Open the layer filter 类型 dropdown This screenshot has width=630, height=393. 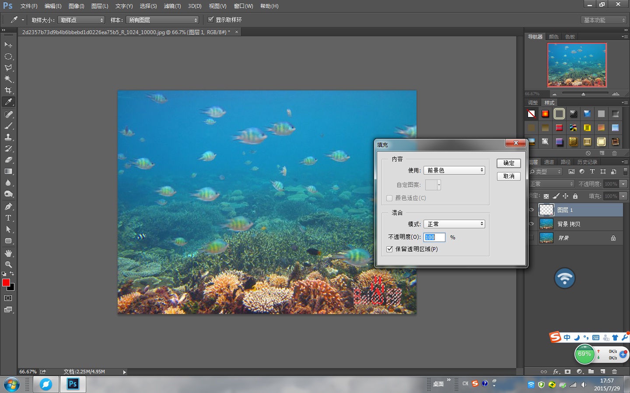click(x=545, y=172)
